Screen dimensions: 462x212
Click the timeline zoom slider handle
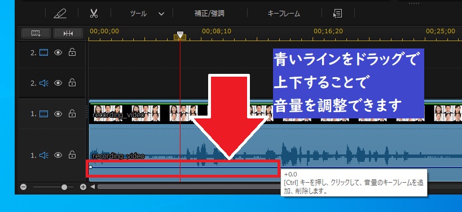[64, 187]
